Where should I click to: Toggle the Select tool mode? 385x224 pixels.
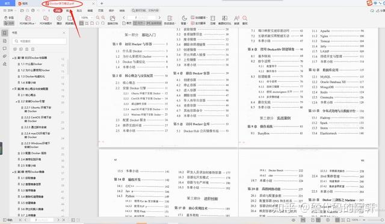(x=9, y=23)
